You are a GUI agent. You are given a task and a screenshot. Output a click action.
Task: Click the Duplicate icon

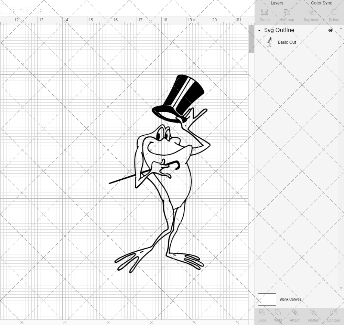[311, 12]
